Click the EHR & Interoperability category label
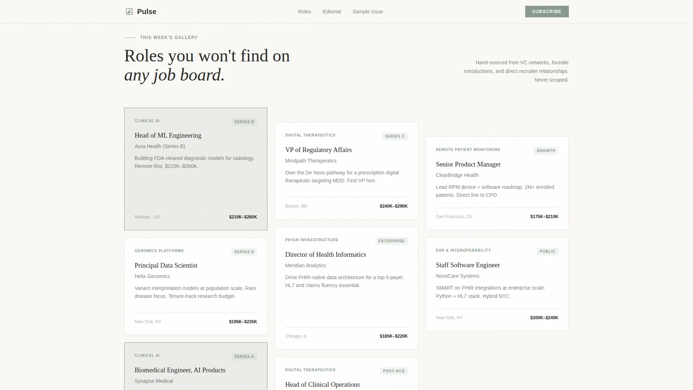The image size is (693, 390). 463,250
